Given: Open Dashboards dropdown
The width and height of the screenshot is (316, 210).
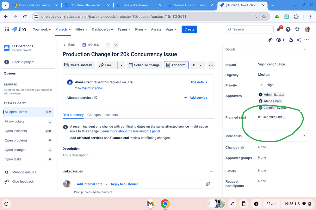Looking at the screenshot, I should click(102, 29).
